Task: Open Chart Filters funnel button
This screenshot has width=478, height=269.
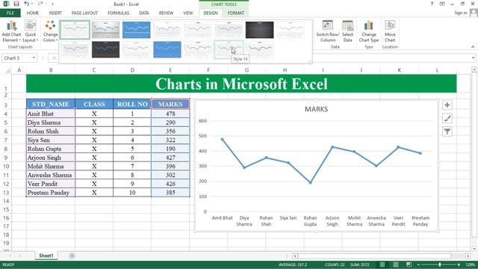Action: [x=447, y=132]
